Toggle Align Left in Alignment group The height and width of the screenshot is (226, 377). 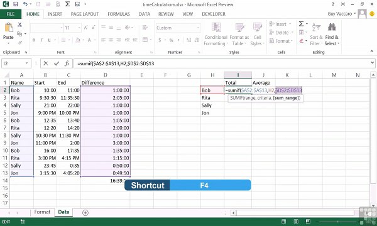click(x=104, y=40)
